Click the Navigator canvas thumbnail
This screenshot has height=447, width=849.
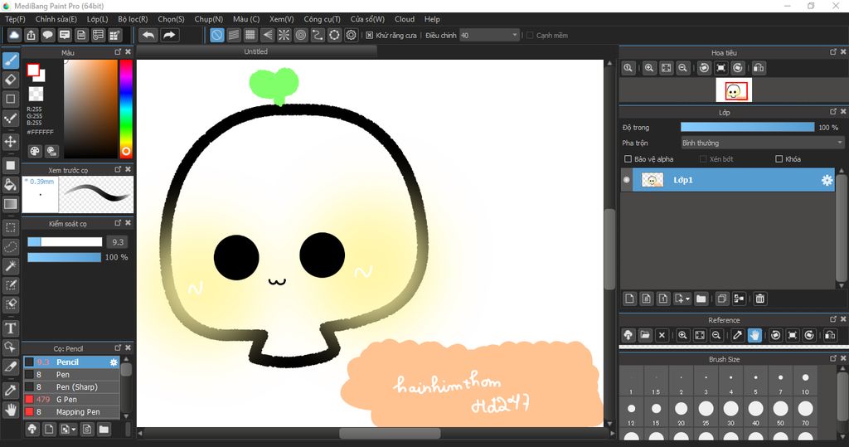[x=734, y=90]
